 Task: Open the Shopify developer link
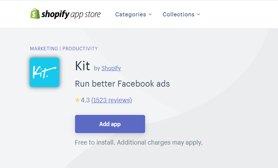[x=111, y=68]
